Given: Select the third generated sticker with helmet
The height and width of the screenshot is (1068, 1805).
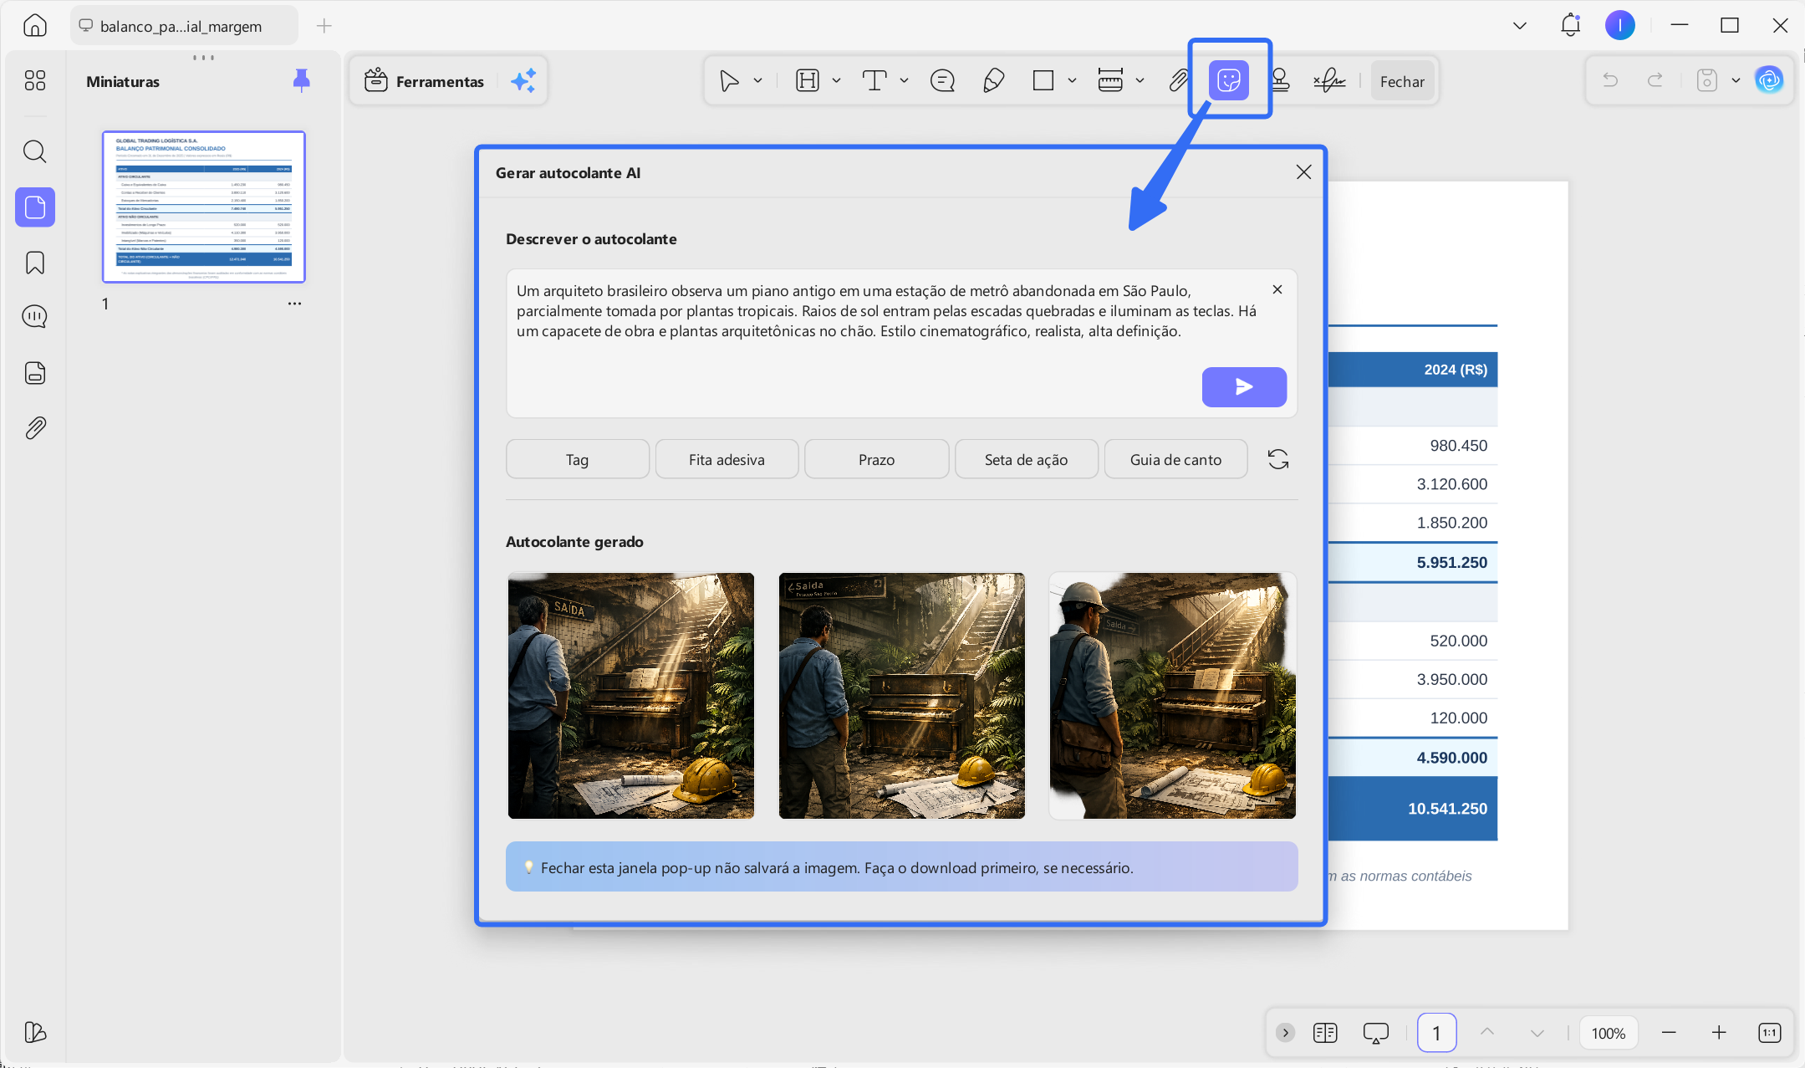Looking at the screenshot, I should tap(1172, 695).
